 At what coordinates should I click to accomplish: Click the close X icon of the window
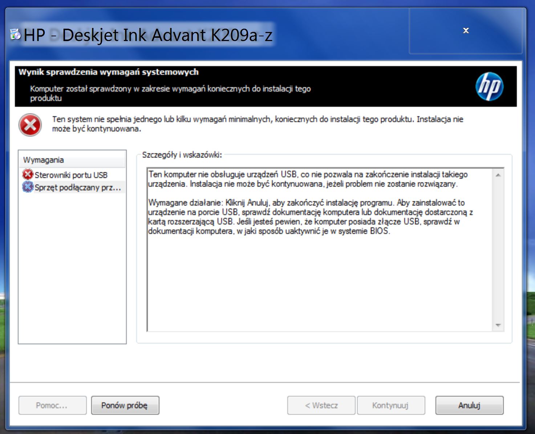click(466, 31)
